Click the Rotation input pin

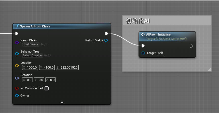pyautogui.click(x=17, y=78)
